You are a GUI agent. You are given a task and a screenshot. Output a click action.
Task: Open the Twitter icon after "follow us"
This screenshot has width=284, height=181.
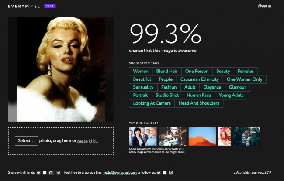click(159, 173)
